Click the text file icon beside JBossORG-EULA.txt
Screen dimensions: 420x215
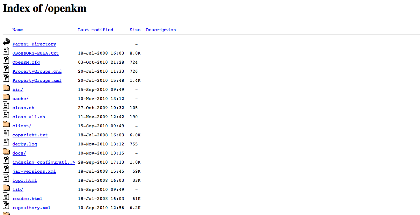pos(6,51)
